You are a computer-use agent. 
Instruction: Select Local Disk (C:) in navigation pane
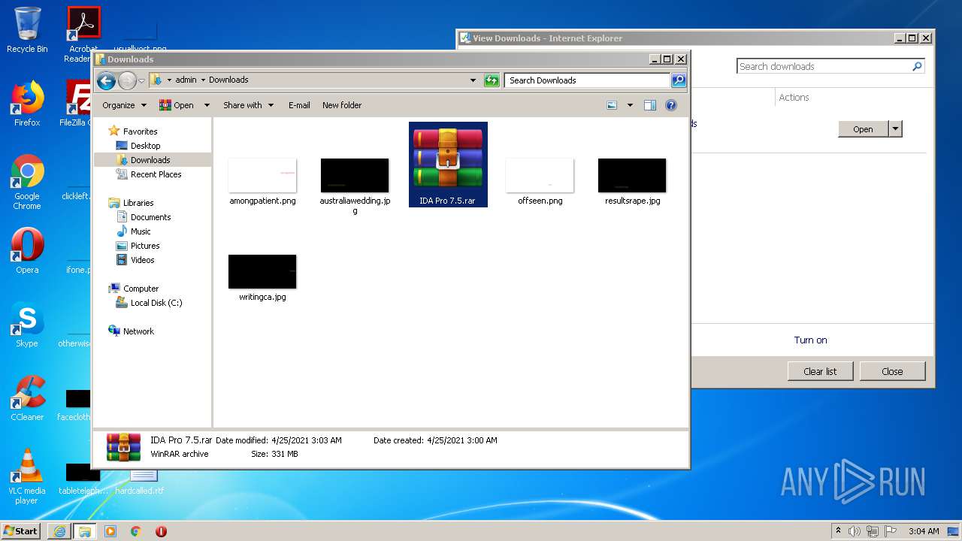[x=156, y=303]
